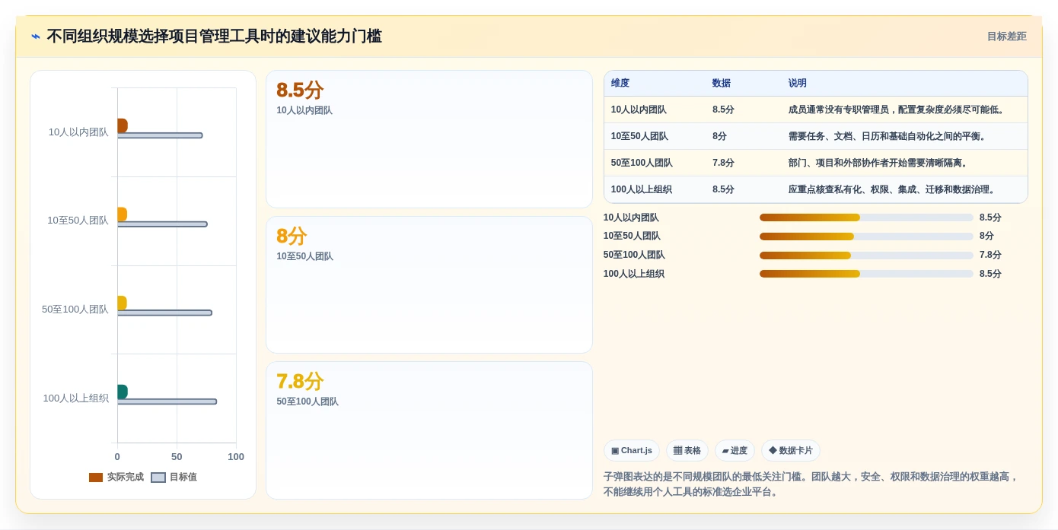Click the 10人以内团队 progress bar

coord(866,217)
